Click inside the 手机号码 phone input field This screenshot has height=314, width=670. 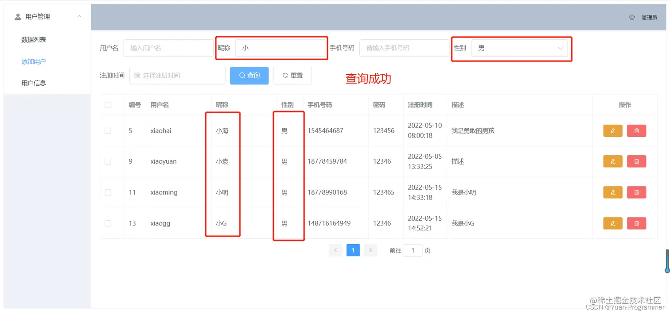[x=403, y=48]
